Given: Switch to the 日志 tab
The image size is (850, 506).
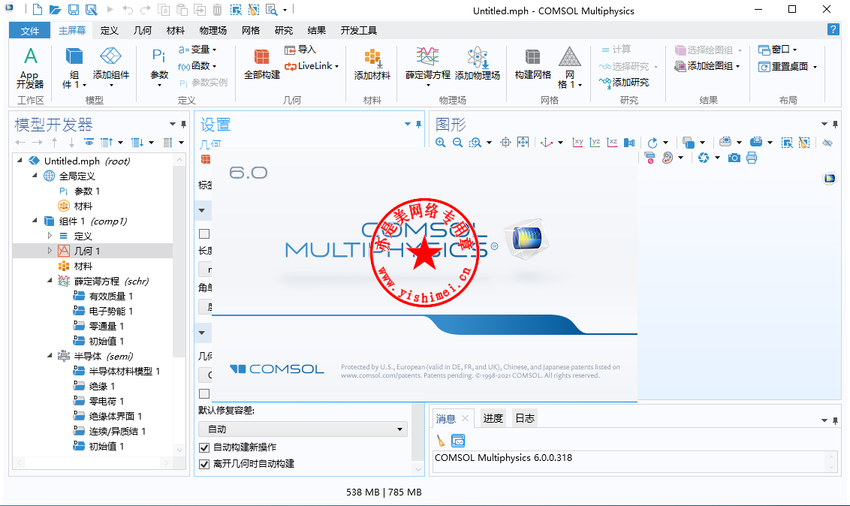Looking at the screenshot, I should (525, 418).
